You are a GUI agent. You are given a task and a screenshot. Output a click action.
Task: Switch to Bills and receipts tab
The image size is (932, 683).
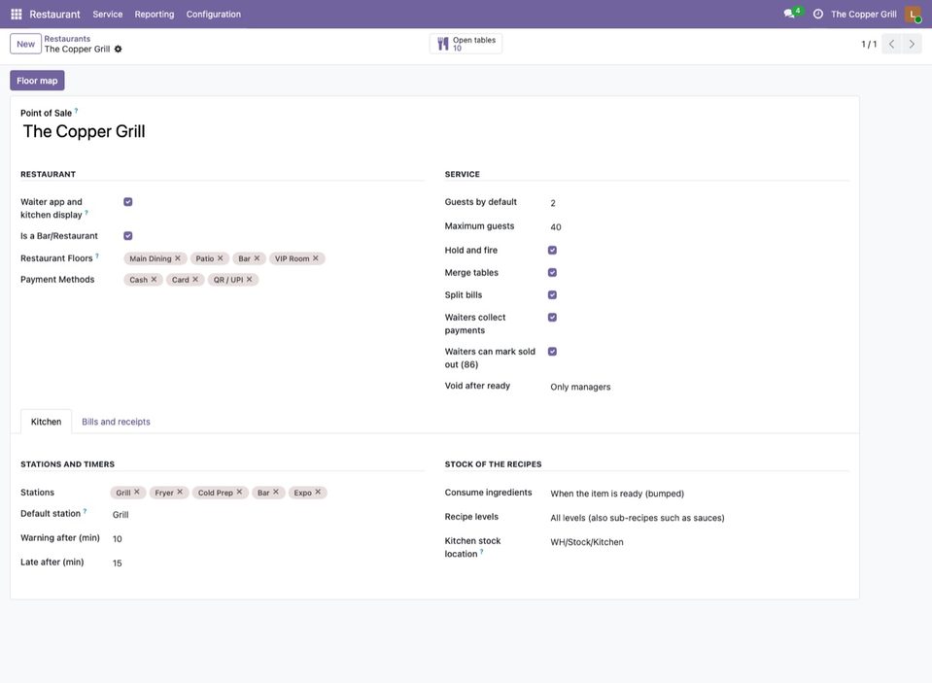pyautogui.click(x=116, y=422)
